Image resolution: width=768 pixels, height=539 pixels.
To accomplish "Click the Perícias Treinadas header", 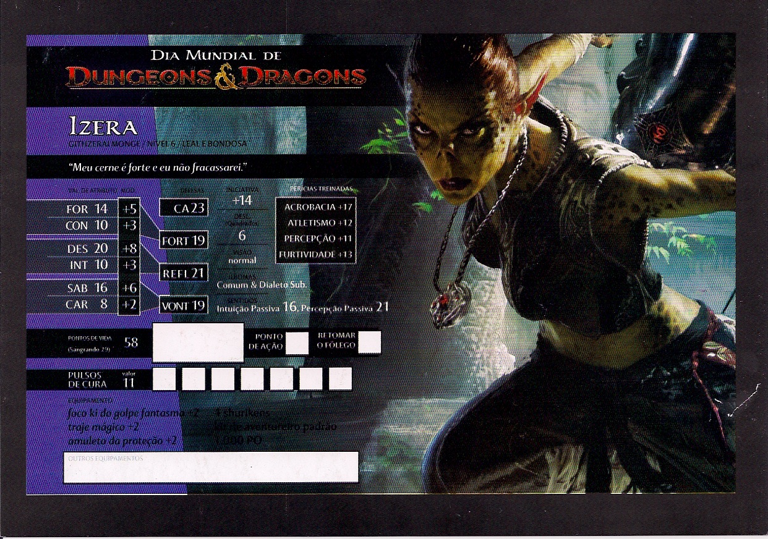I will pos(321,188).
